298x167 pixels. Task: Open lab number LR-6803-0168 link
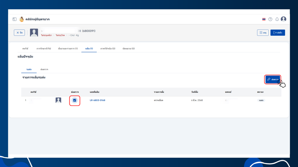[x=97, y=100]
